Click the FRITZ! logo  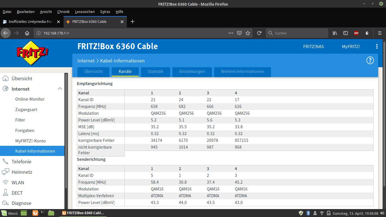(x=32, y=53)
